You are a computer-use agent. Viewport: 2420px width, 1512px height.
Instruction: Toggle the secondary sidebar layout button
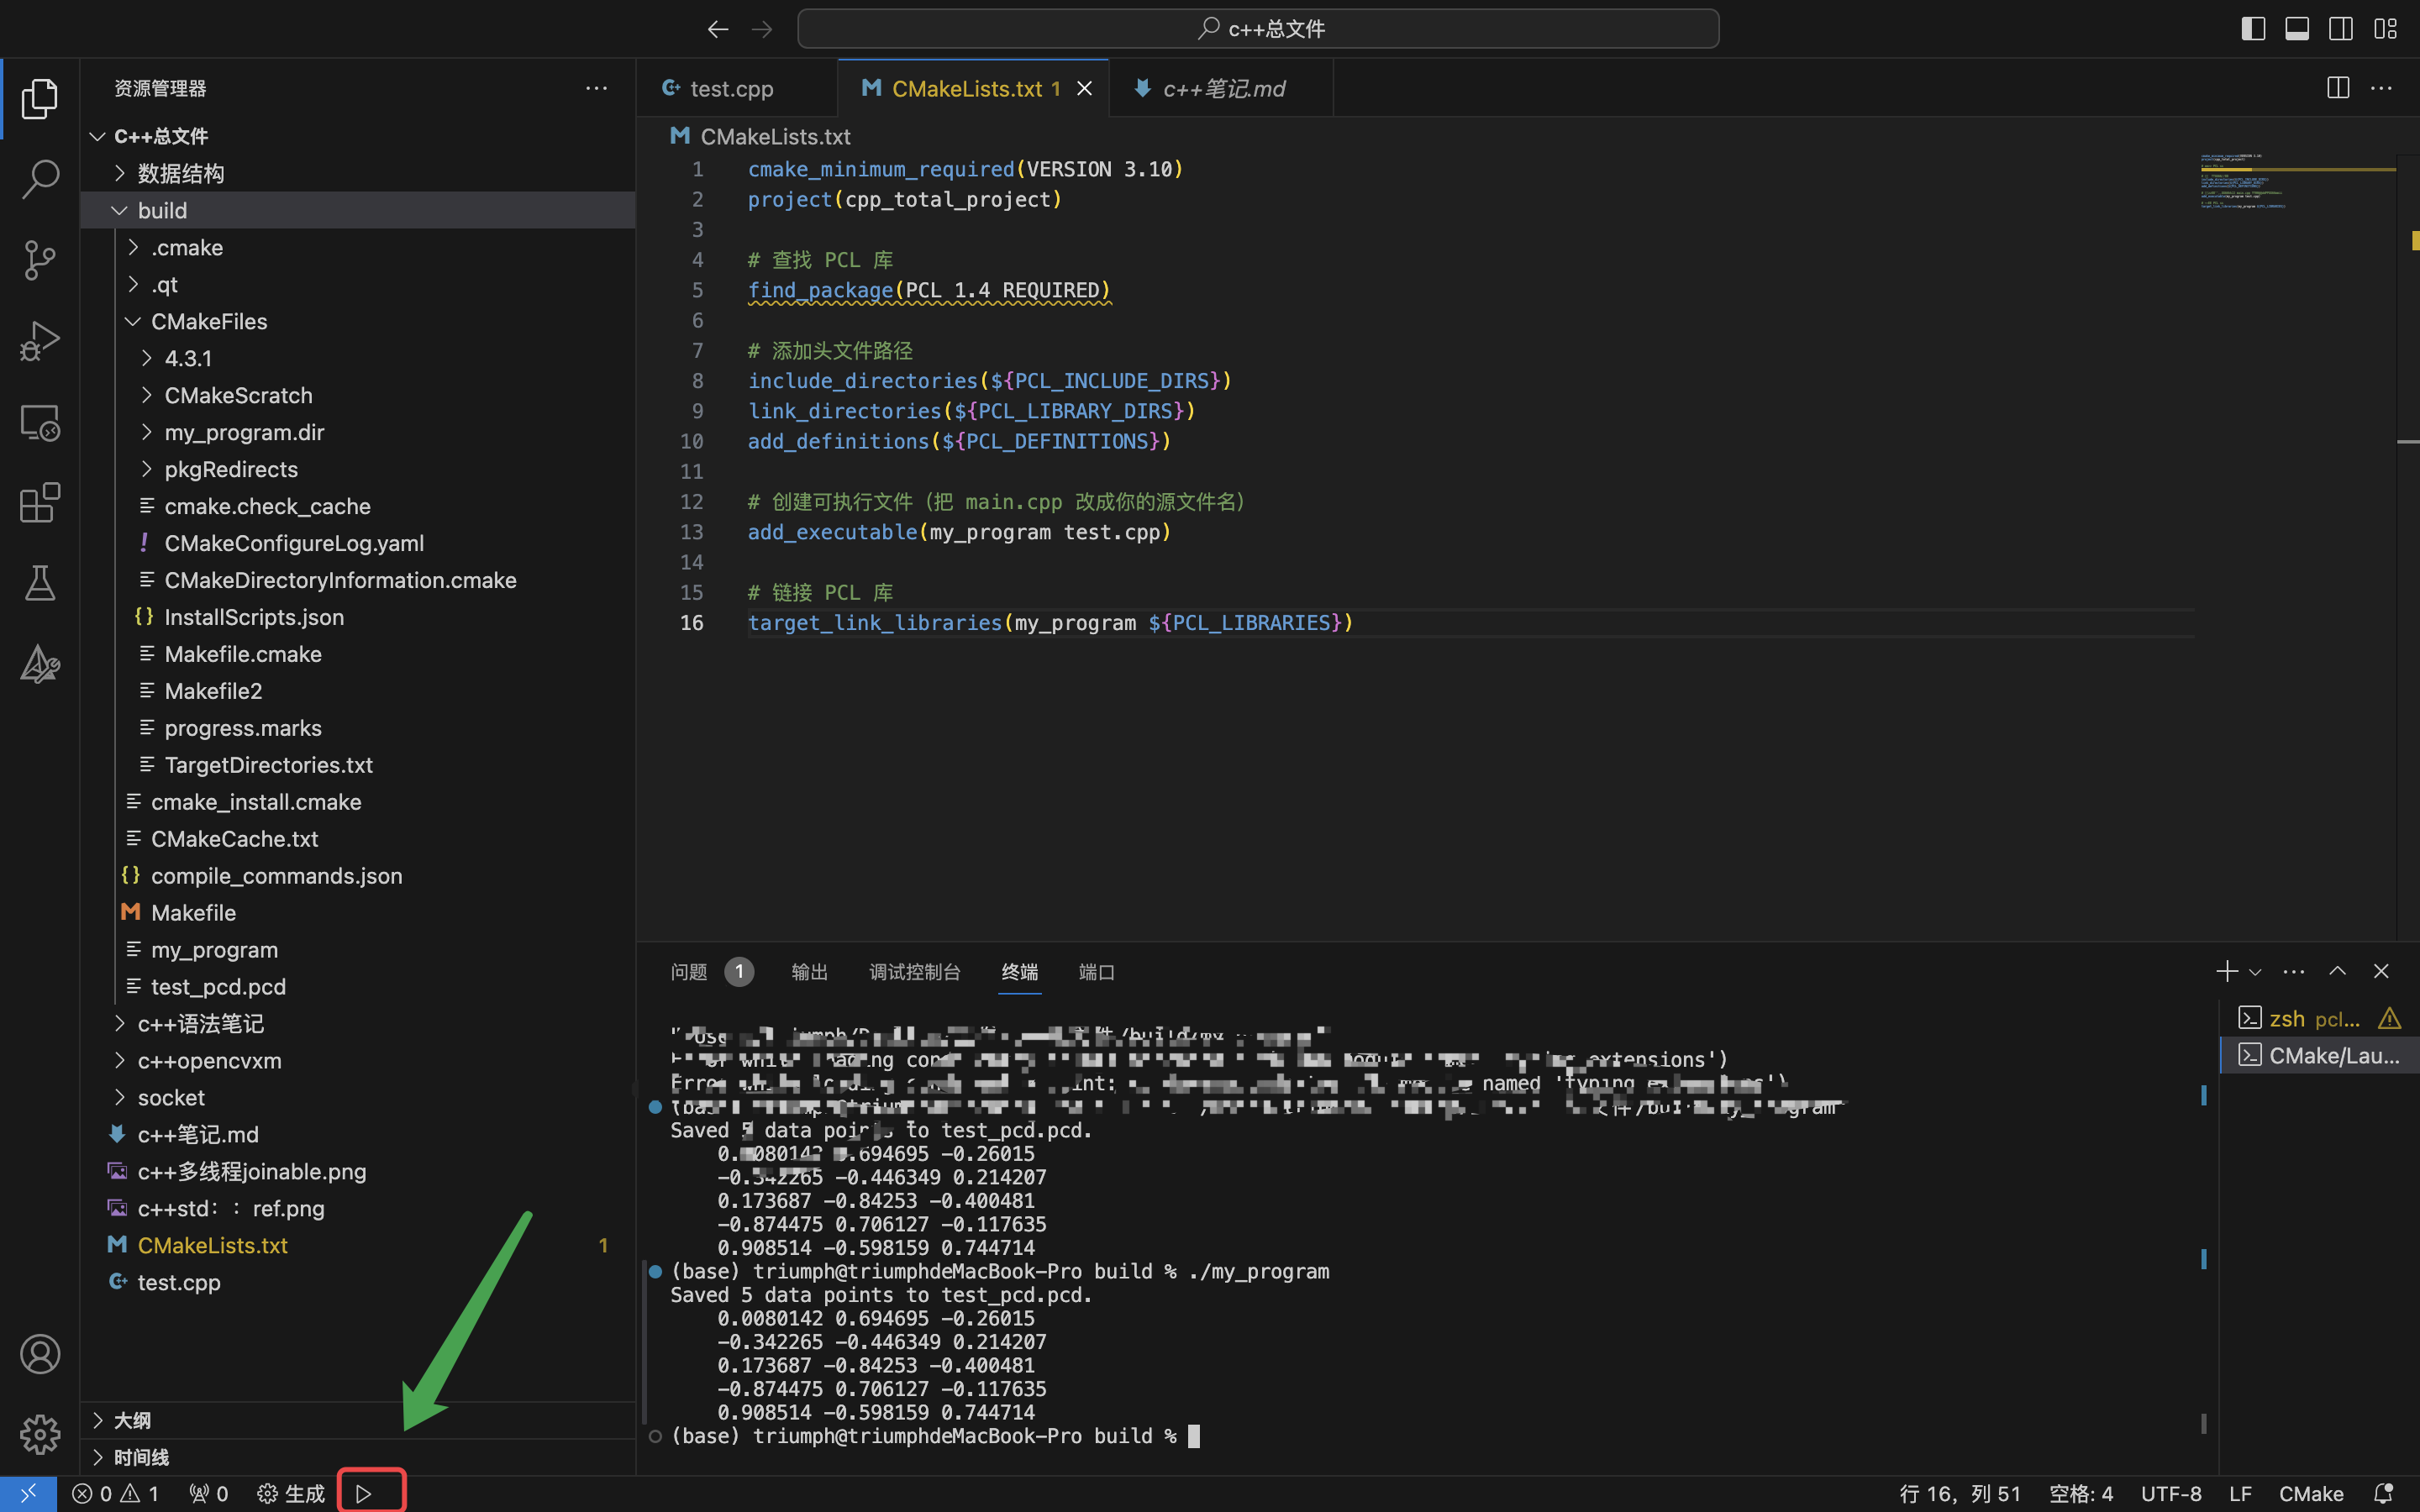(x=2340, y=29)
